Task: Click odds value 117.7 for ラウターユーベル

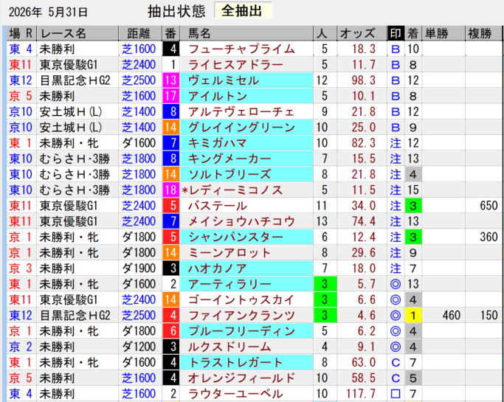Action: point(361,394)
